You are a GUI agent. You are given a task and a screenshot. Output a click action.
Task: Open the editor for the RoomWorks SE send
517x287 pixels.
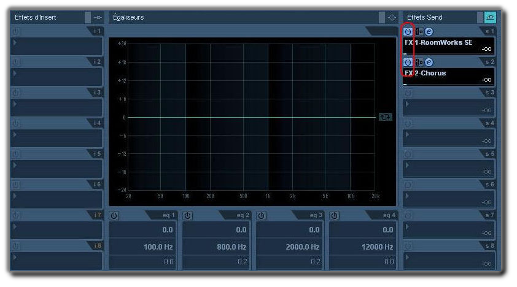[x=429, y=31]
